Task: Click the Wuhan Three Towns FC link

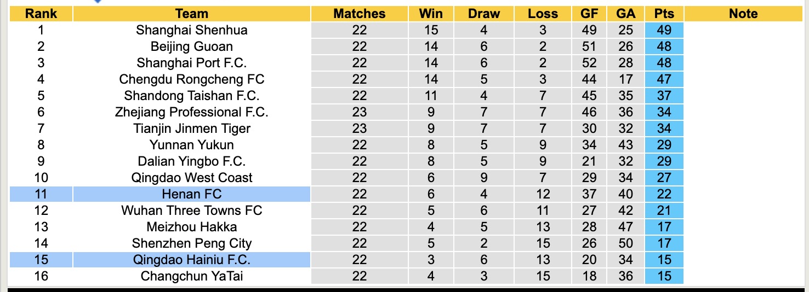Action: click(192, 211)
